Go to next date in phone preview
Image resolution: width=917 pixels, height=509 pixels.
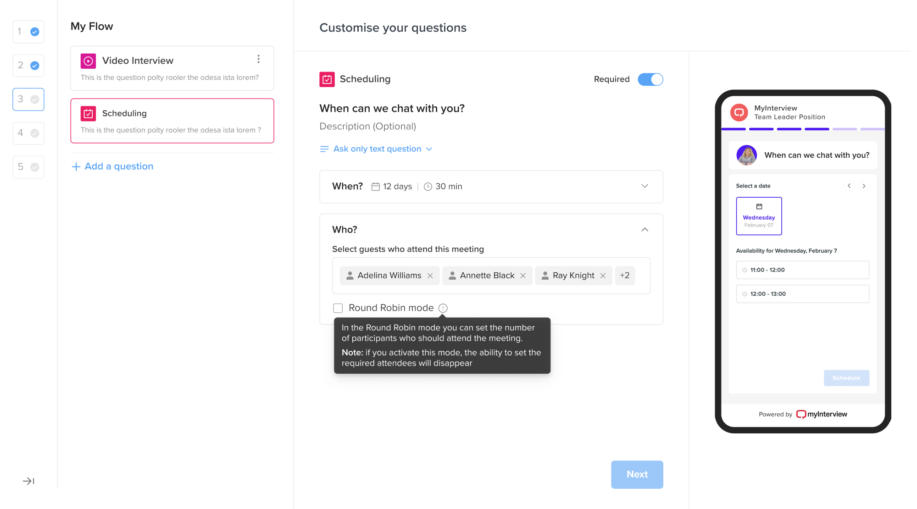[864, 186]
